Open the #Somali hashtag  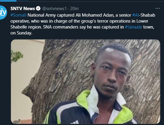coord(18,15)
